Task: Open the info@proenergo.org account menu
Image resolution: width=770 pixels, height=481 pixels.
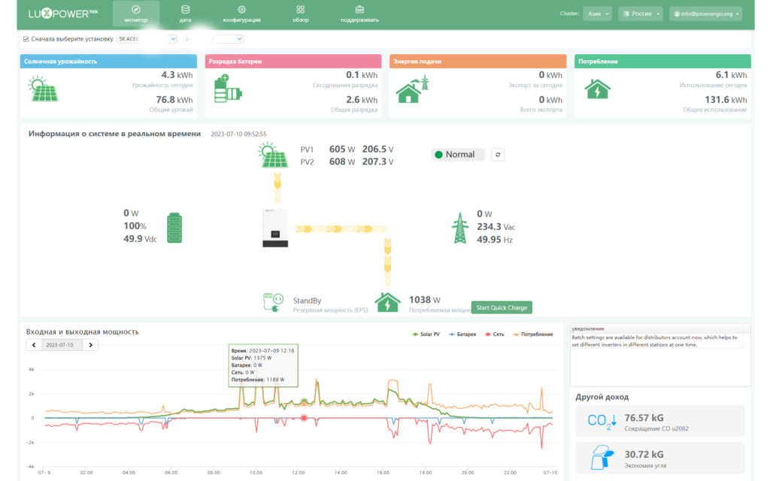Action: tap(705, 14)
